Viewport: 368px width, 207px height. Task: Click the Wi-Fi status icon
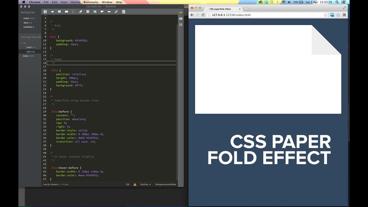point(283,2)
